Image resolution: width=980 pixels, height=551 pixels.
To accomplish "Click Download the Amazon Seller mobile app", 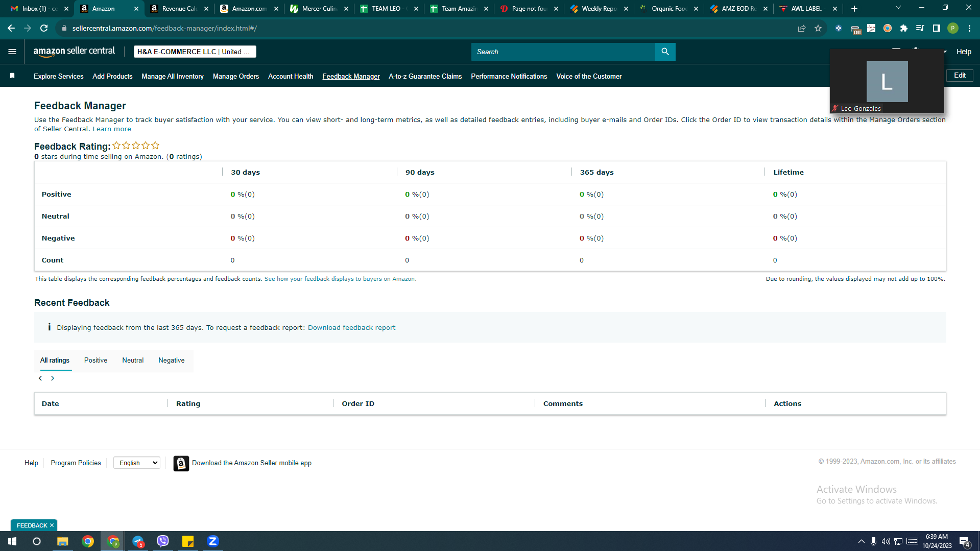I will 251,463.
